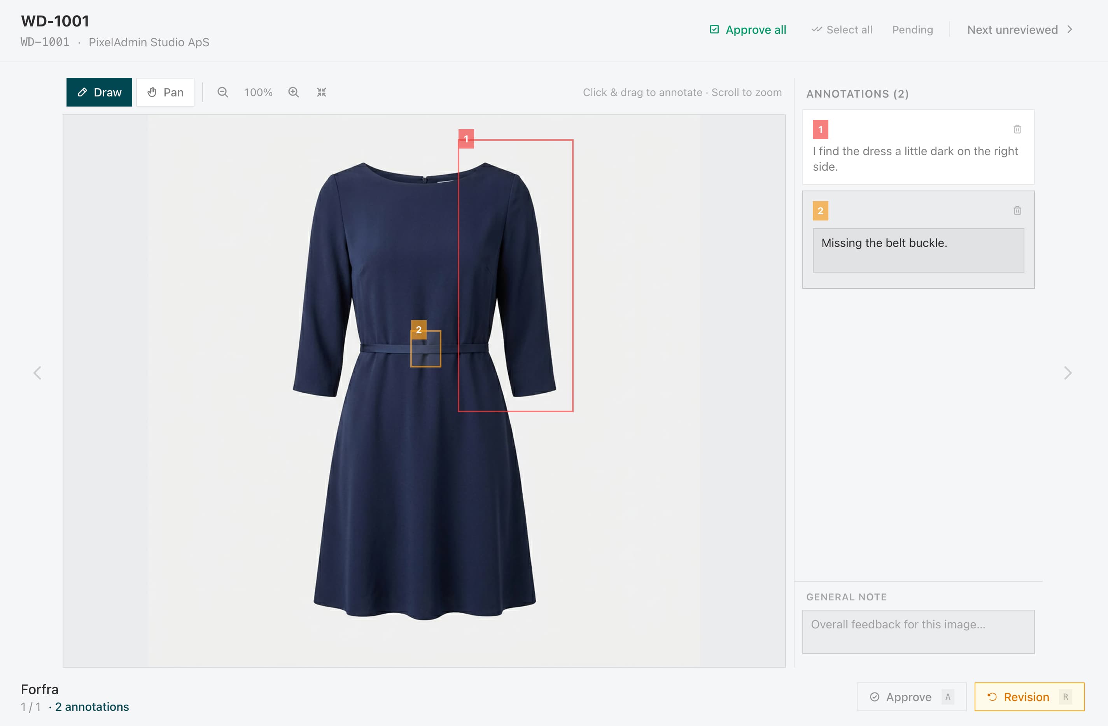This screenshot has height=726, width=1108.
Task: Approve the current image
Action: (910, 697)
